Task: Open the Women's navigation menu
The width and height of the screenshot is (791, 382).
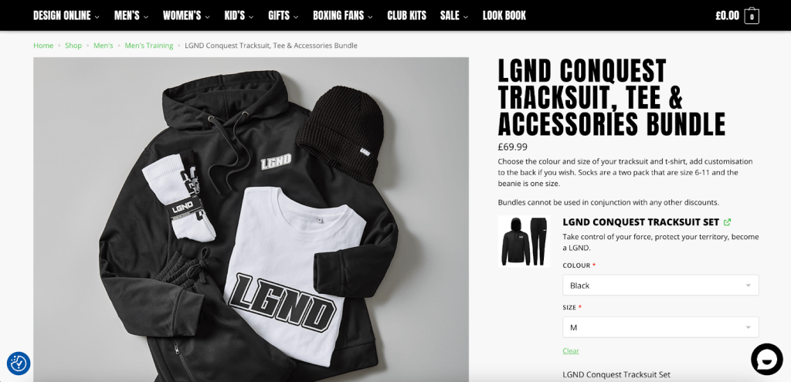Action: pos(186,15)
